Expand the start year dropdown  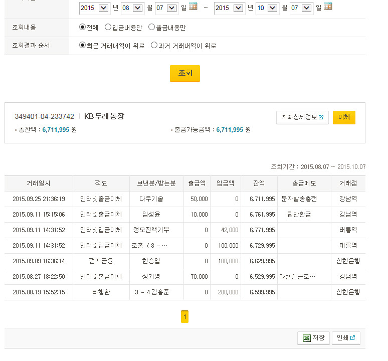tap(103, 8)
